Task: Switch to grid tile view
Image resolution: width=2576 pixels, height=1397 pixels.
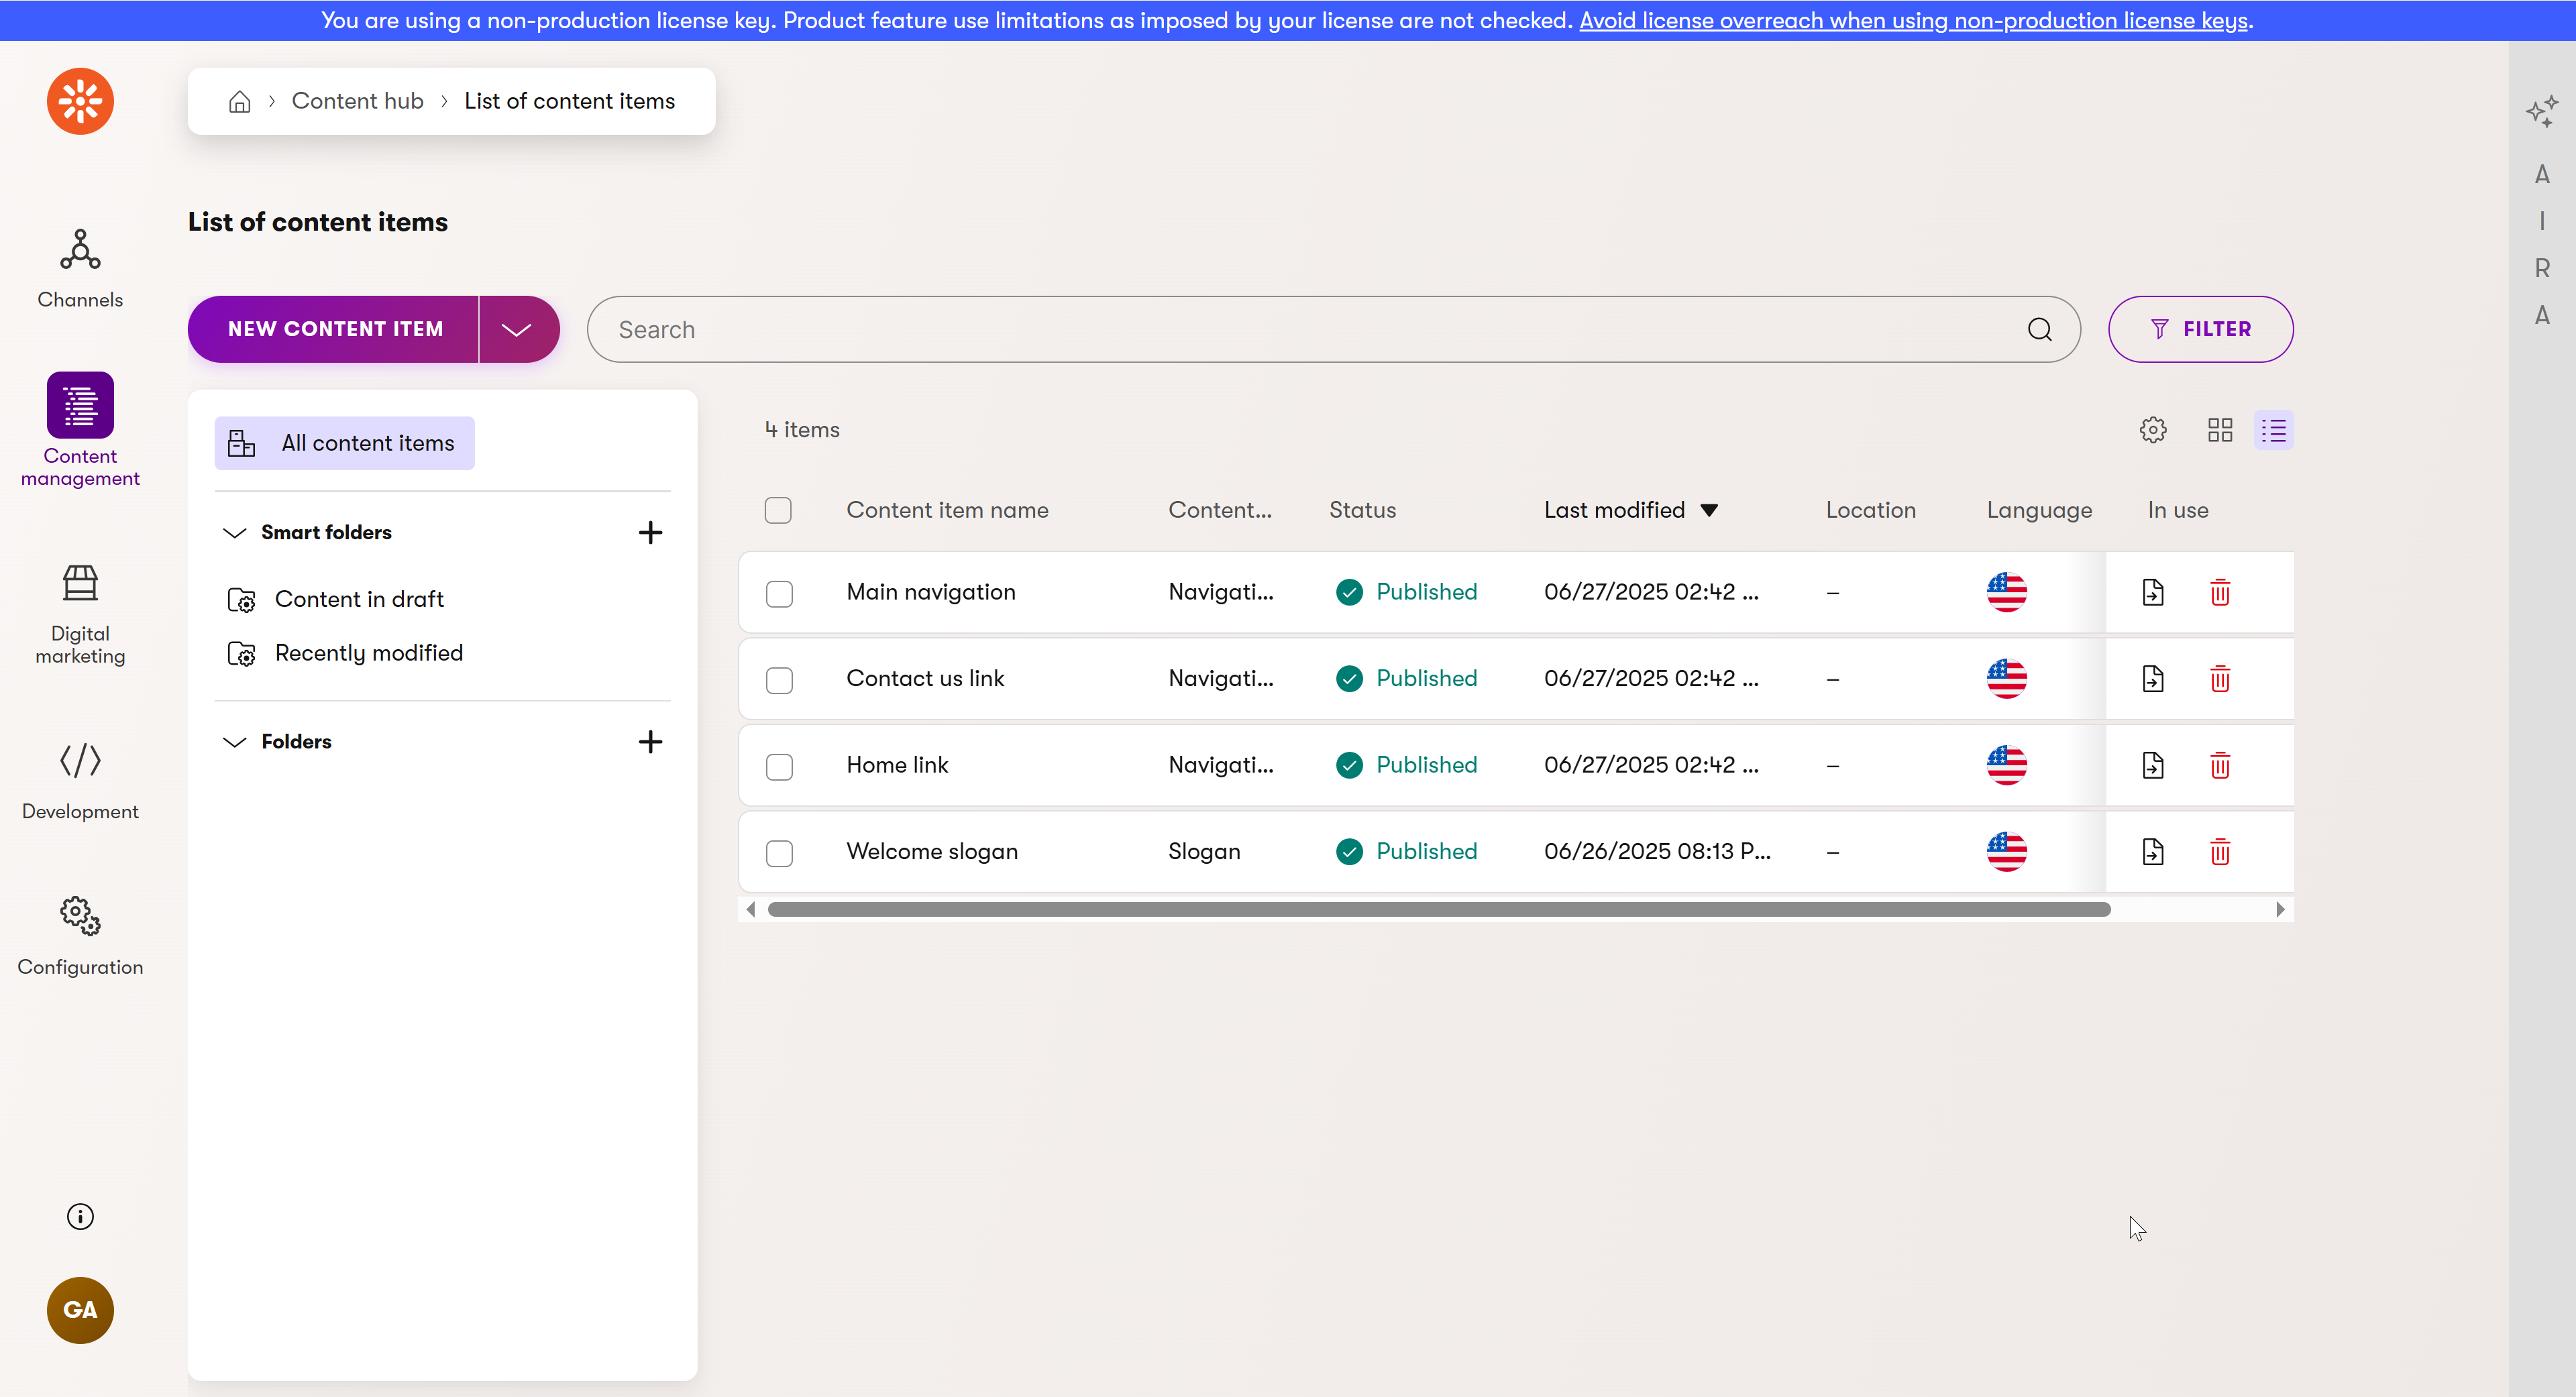Action: coord(2220,430)
